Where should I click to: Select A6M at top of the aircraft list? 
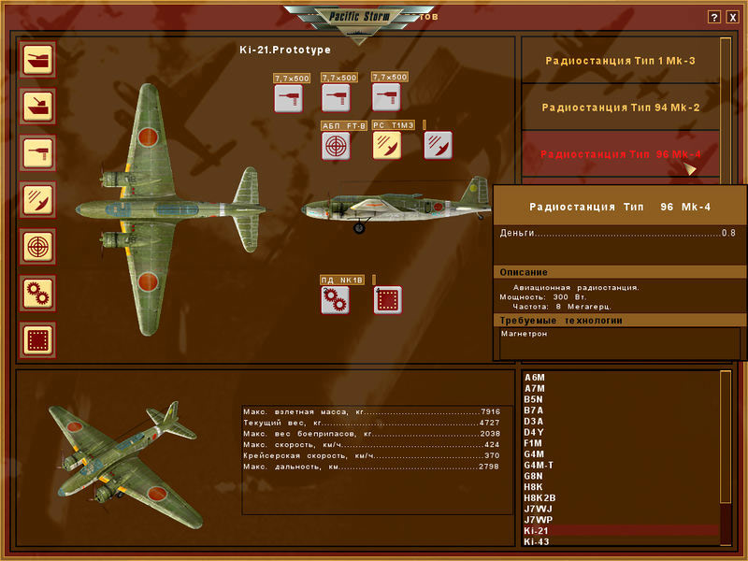coord(535,379)
